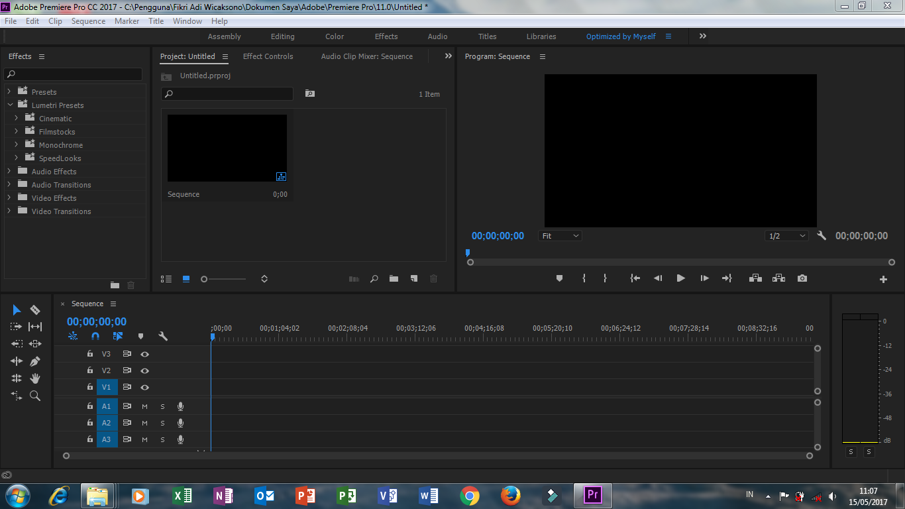Go to Out point in Program Monitor
Viewport: 905px width, 509px height.
727,278
